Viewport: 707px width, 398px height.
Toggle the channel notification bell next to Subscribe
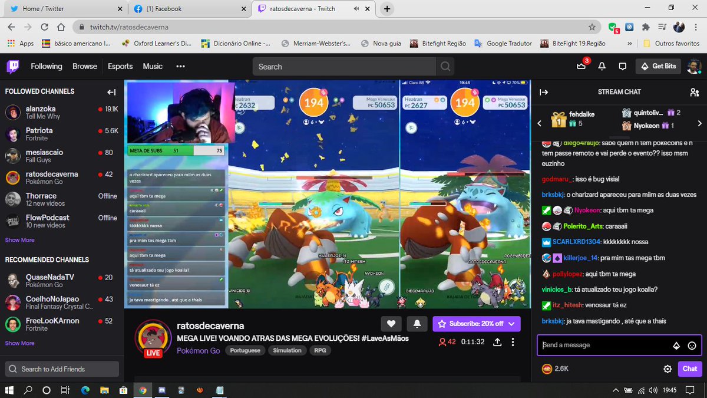(x=417, y=324)
